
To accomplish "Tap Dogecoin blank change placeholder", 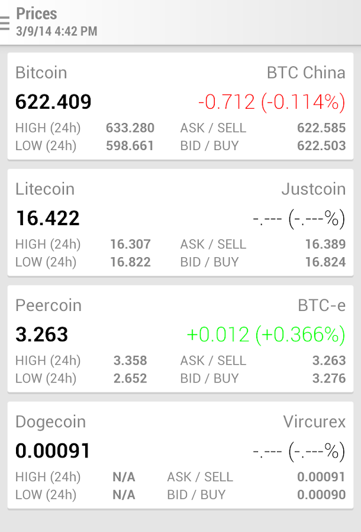I will click(299, 452).
